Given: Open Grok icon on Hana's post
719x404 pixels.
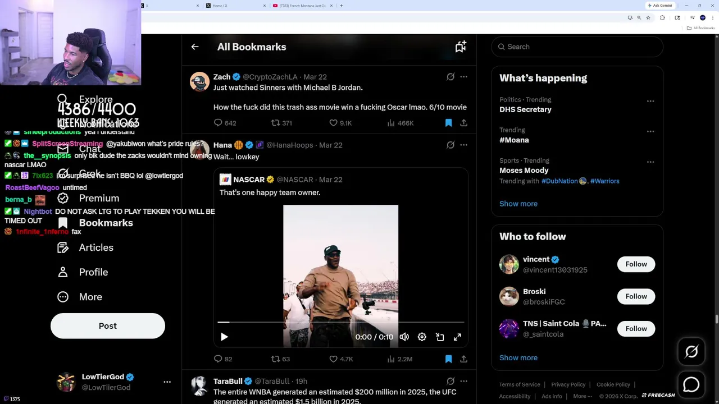Looking at the screenshot, I should 450,145.
